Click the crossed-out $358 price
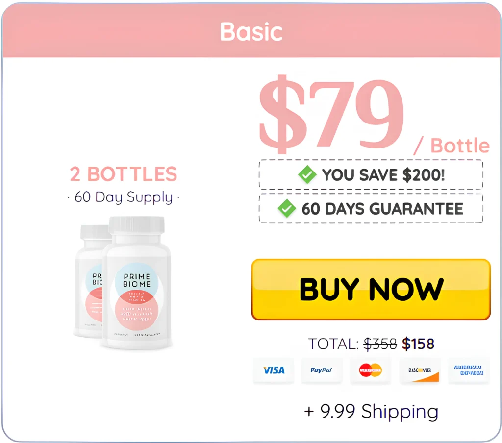Screen dimensions: 502x443 pos(380,344)
